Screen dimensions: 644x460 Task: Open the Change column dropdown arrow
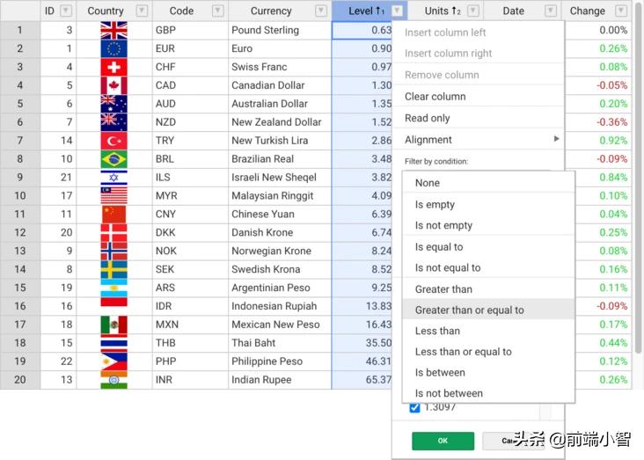tap(621, 11)
